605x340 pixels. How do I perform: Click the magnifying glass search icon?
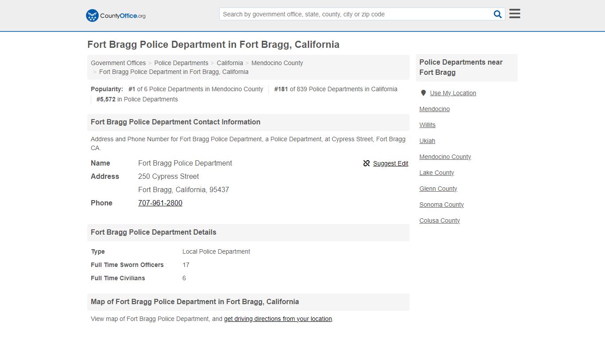pos(498,14)
